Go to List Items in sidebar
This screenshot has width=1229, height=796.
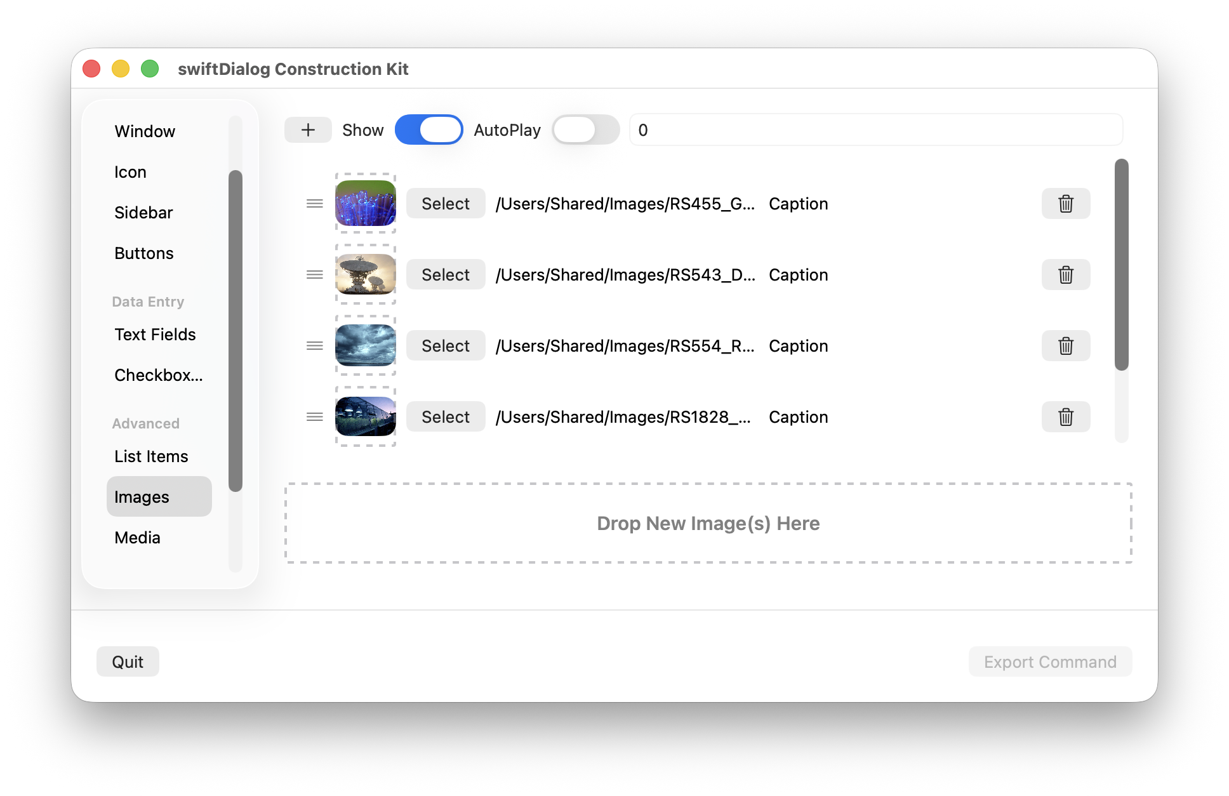[151, 456]
